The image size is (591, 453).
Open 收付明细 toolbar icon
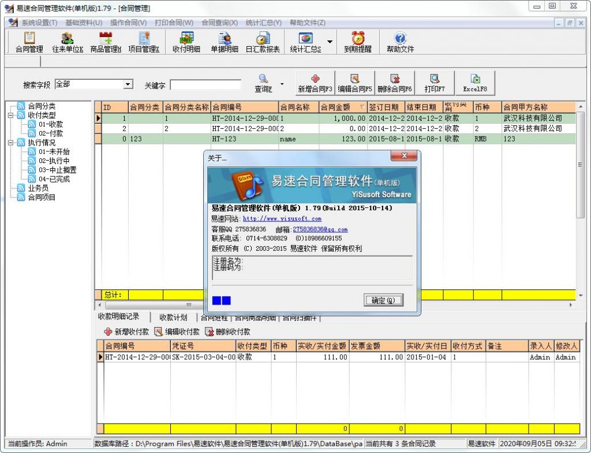(186, 42)
